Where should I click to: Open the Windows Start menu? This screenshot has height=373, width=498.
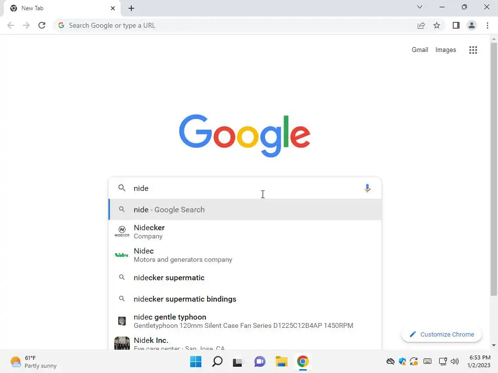pyautogui.click(x=196, y=361)
